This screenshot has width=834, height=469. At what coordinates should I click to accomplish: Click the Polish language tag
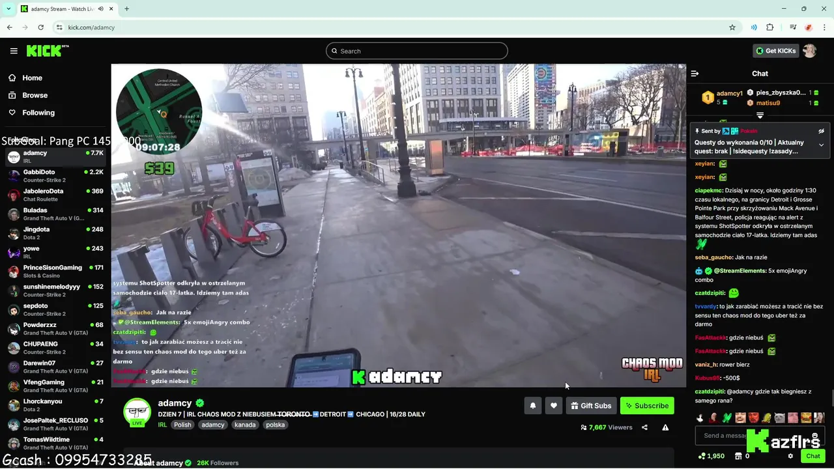click(182, 425)
